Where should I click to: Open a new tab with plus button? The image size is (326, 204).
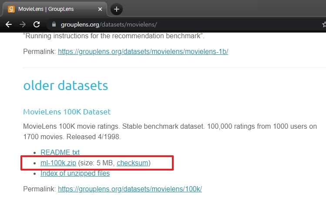coord(117,9)
